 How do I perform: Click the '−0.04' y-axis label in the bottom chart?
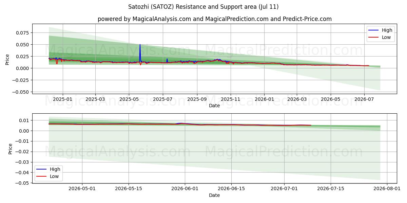point(23,173)
